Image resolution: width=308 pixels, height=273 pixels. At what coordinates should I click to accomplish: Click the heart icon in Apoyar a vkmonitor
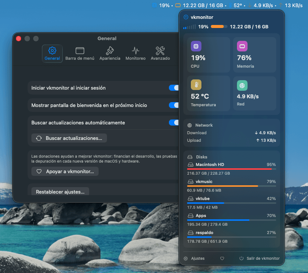coord(39,171)
